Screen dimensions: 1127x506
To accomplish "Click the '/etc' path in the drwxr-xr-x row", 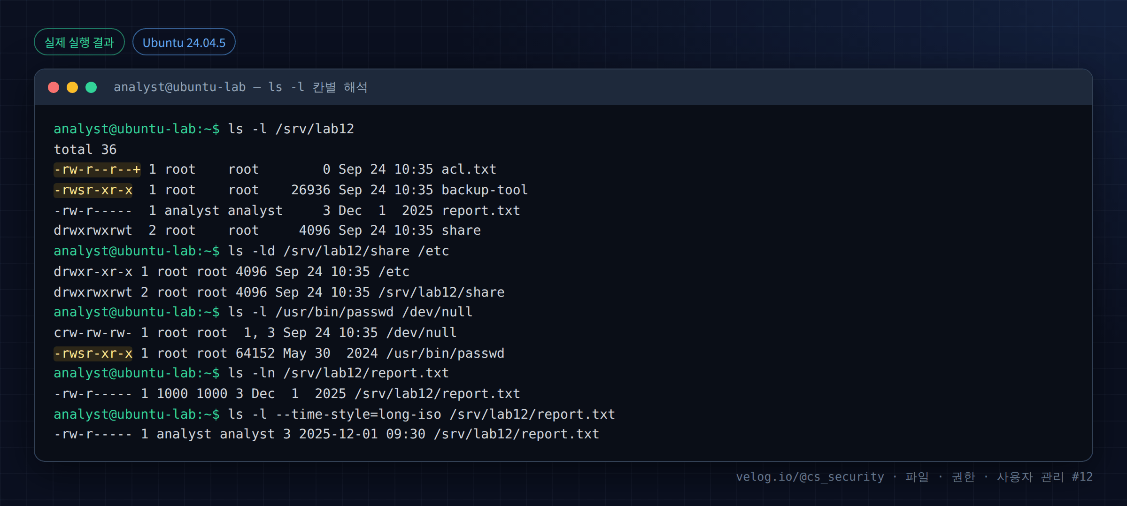I will (394, 272).
